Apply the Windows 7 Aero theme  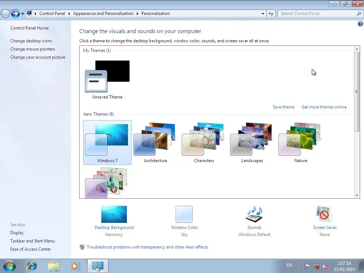pyautogui.click(x=107, y=142)
